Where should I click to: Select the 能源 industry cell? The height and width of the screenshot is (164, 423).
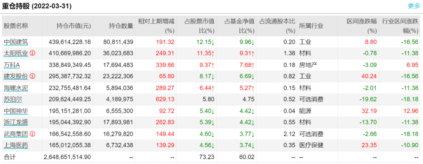coord(305,111)
